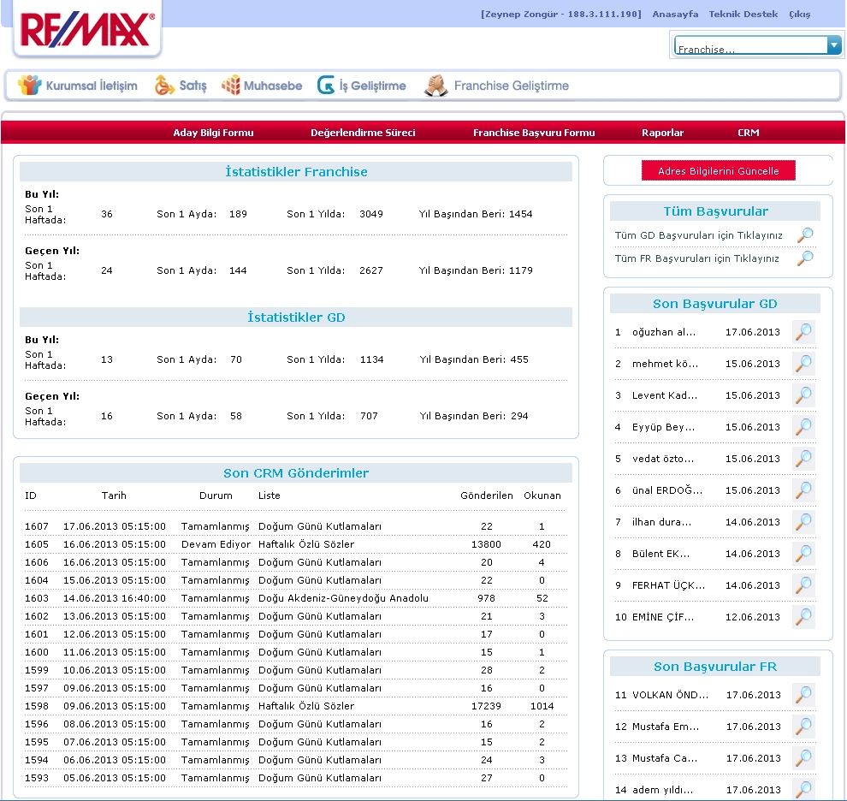The height and width of the screenshot is (801, 847).
Task: Open the Raporlar menu
Action: point(662,133)
